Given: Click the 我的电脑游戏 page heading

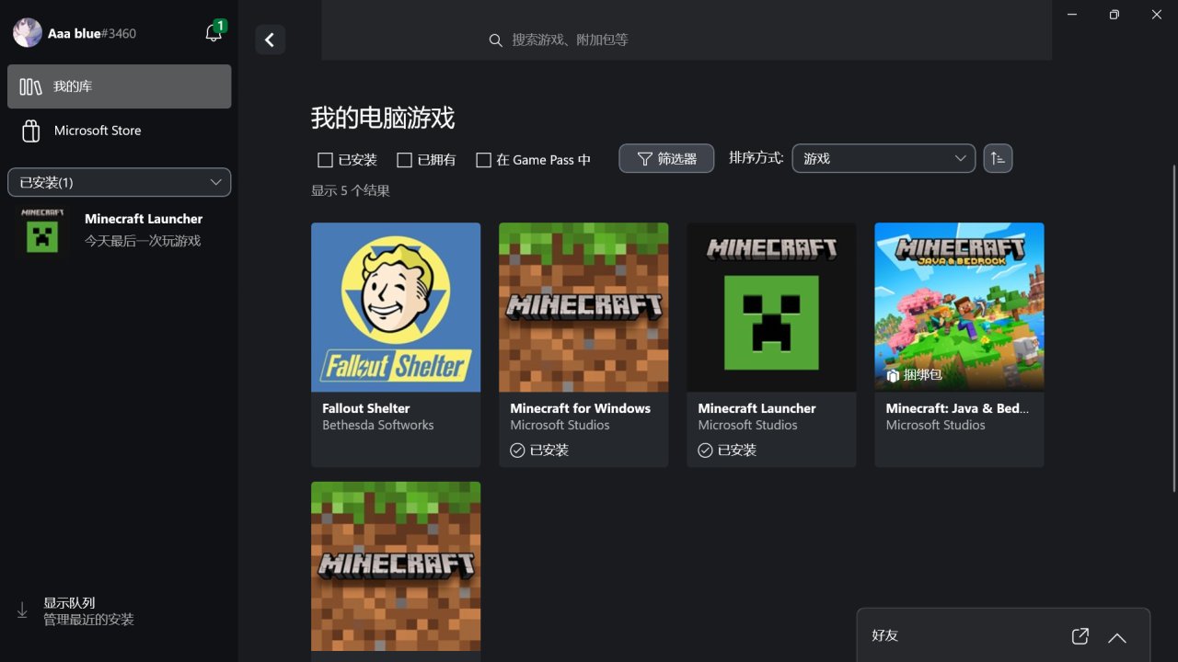Looking at the screenshot, I should [x=383, y=118].
